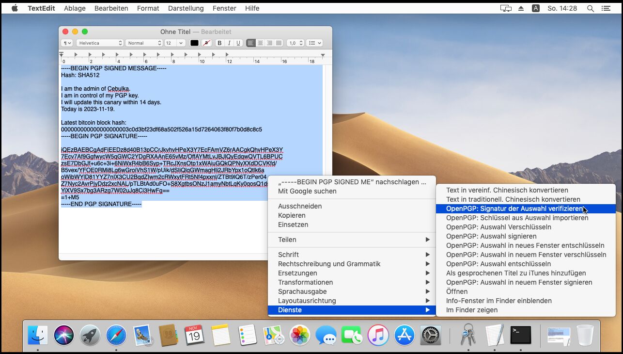Open the Format menu in menu bar
The image size is (623, 354).
click(x=148, y=8)
